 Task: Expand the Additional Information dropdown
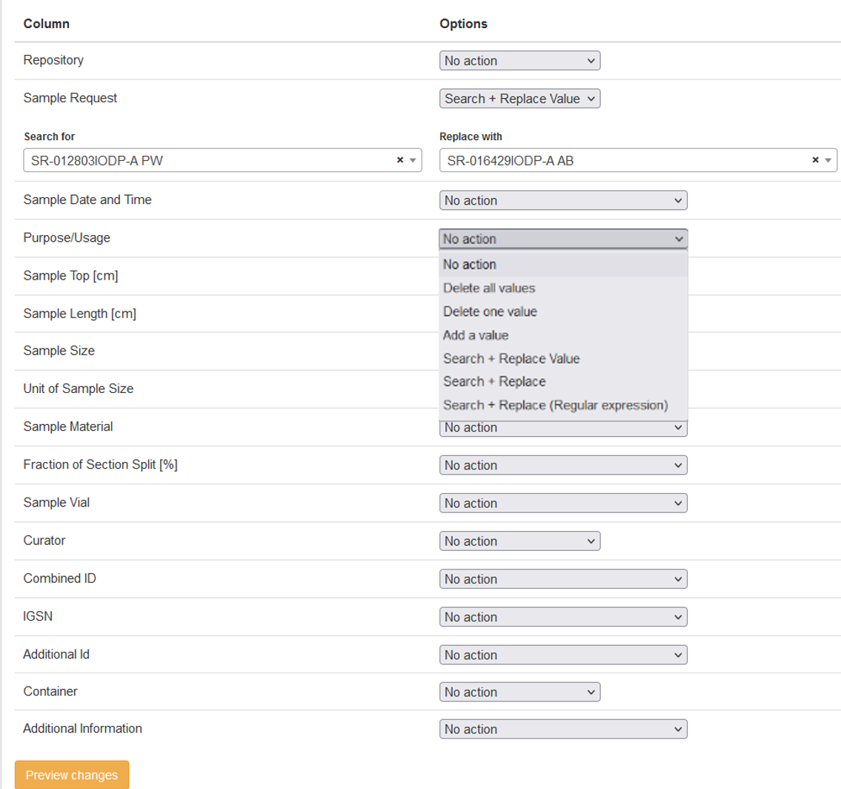pyautogui.click(x=563, y=730)
